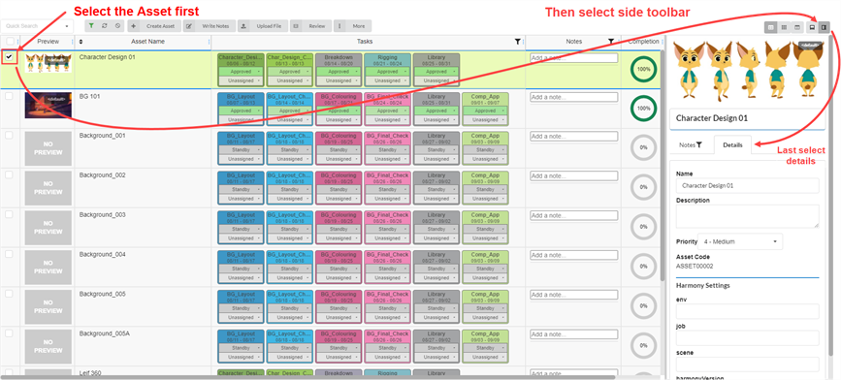Image resolution: width=841 pixels, height=380 pixels.
Task: Click the Notes column filter icon
Action: 611,42
